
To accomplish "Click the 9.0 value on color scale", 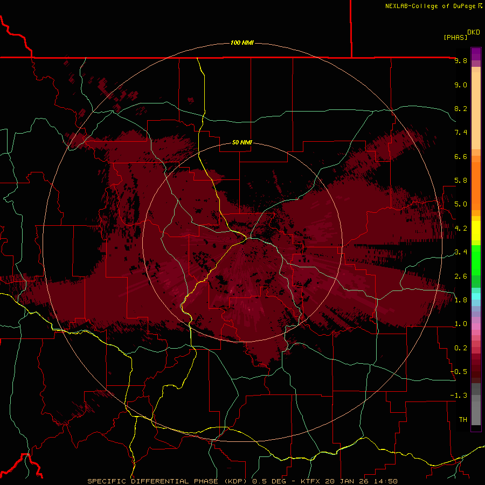I will [x=461, y=85].
